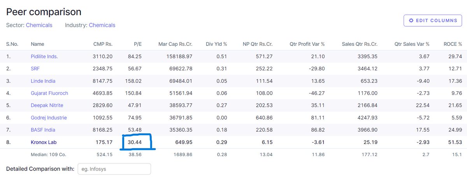This screenshot has height=179, width=467.
Task: Select Pidilite ROCE value 29.74
Action: point(455,57)
